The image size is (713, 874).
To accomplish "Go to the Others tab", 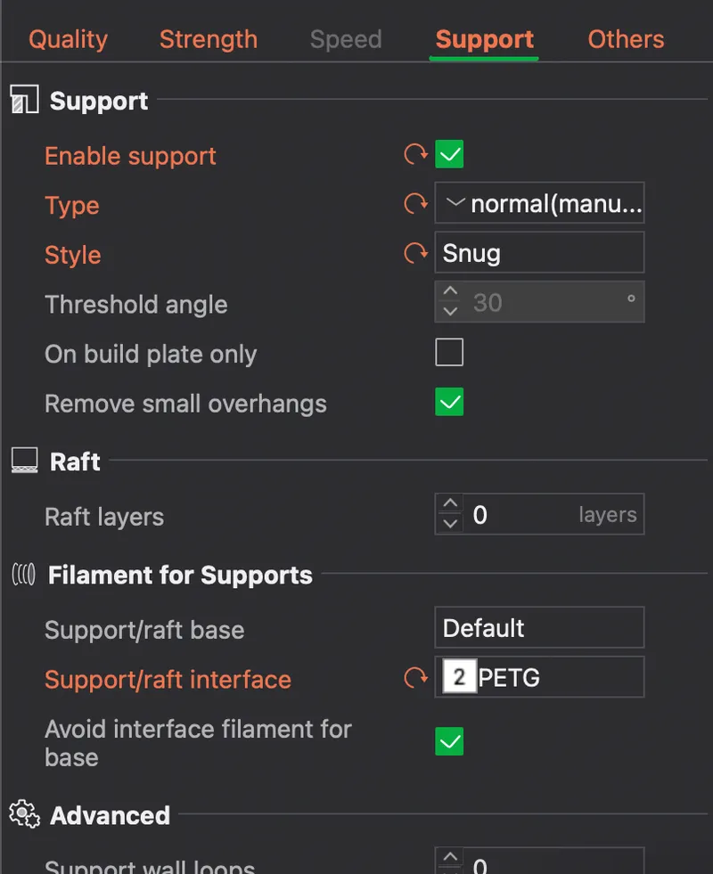I will click(x=626, y=39).
